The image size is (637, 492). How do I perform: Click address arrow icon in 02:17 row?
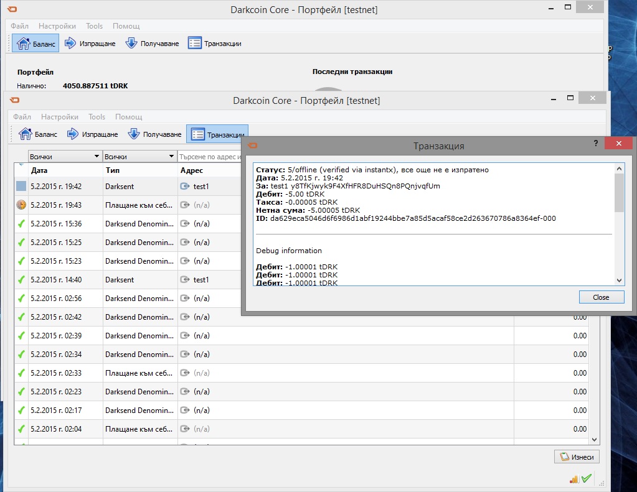[185, 411]
